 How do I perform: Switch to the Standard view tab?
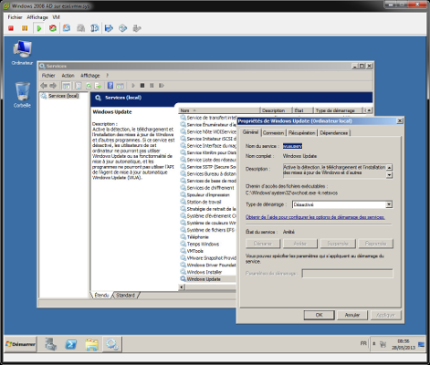(125, 296)
